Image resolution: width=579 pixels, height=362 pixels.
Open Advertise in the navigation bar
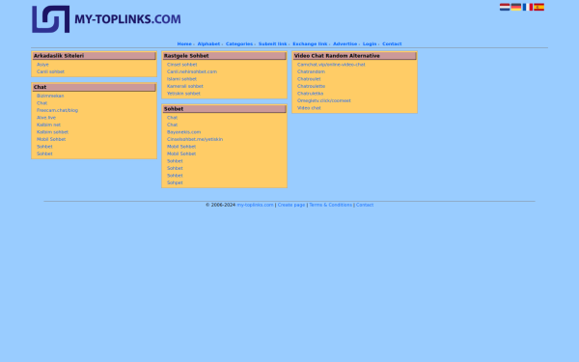[x=345, y=44]
